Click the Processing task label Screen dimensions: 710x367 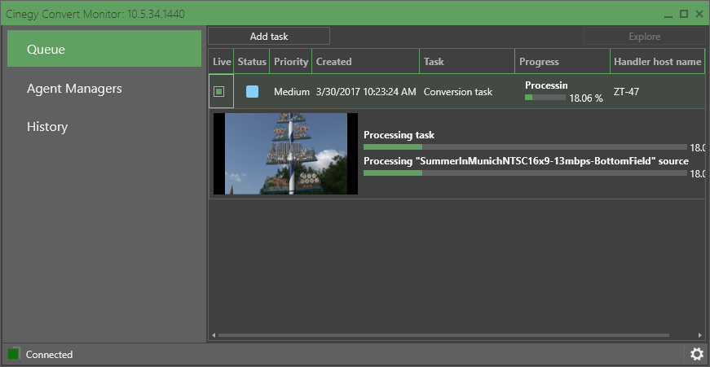(399, 135)
